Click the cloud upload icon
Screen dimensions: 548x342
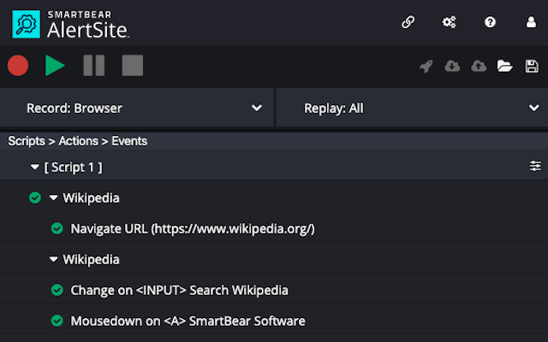(479, 67)
